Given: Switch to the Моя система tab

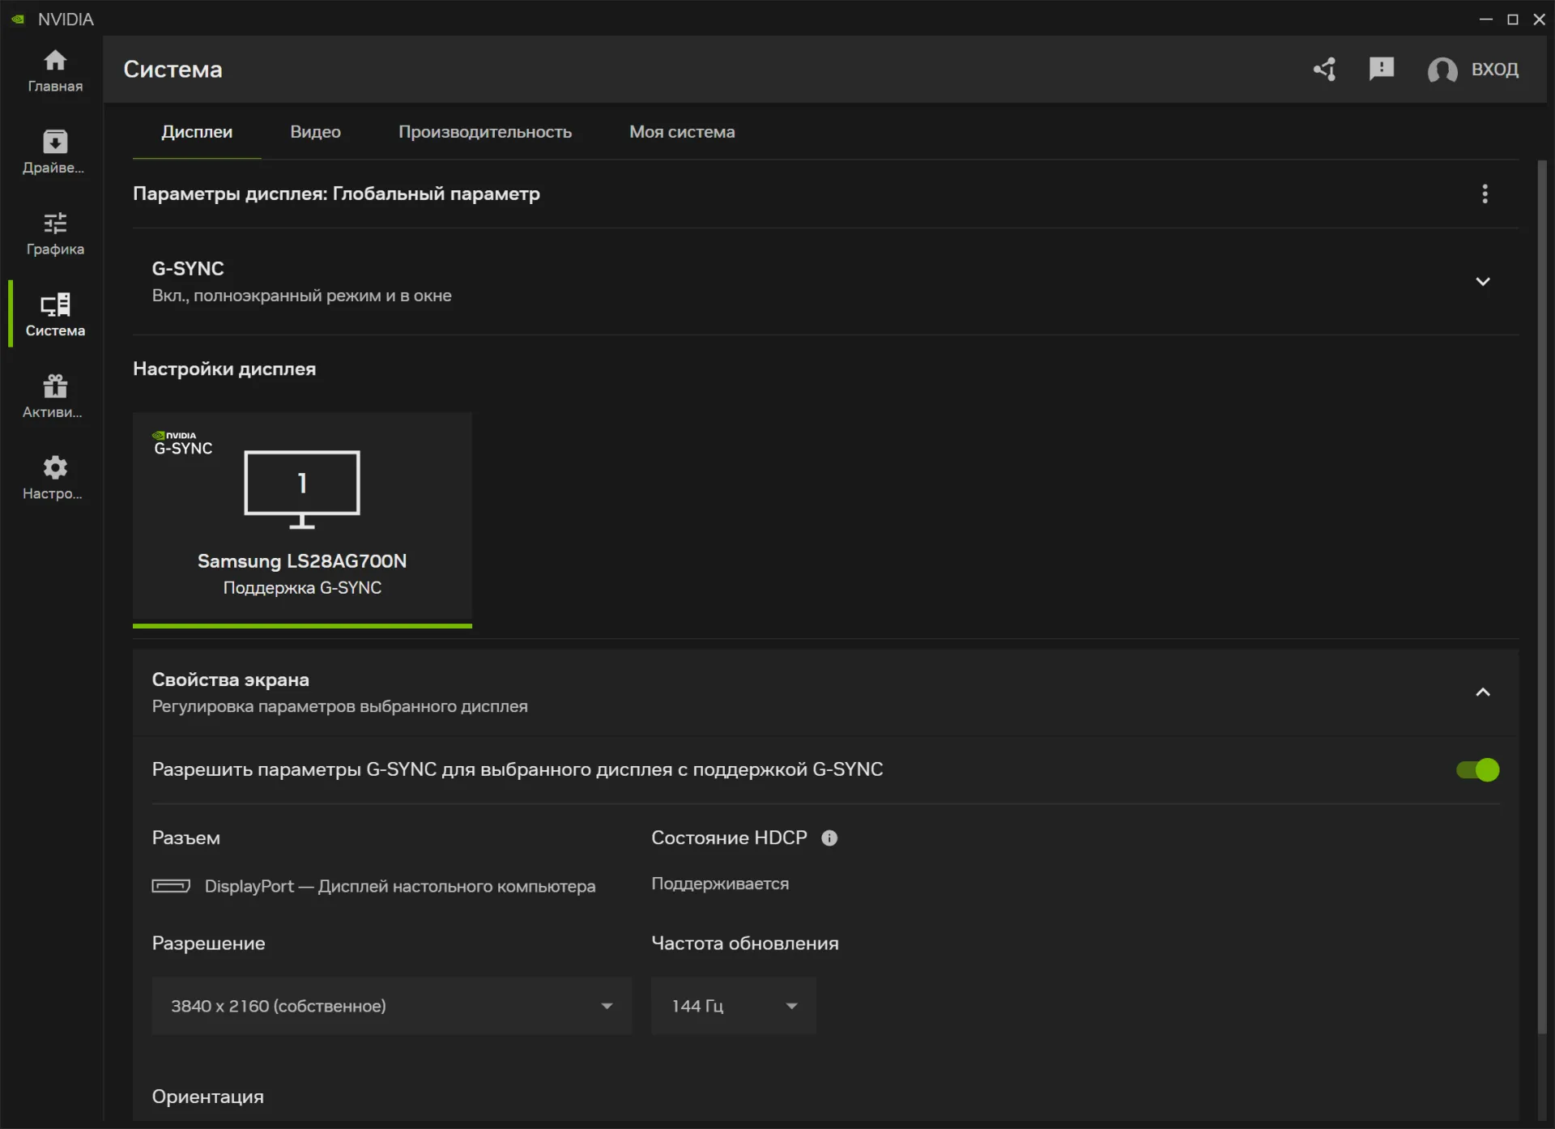Looking at the screenshot, I should click(682, 132).
